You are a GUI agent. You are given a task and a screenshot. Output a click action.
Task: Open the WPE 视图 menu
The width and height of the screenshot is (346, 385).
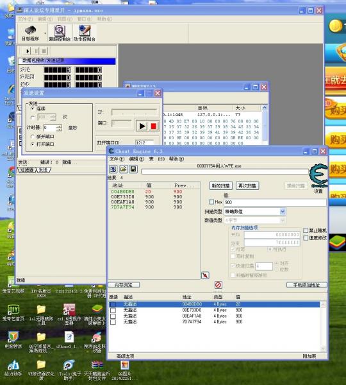coord(65,19)
